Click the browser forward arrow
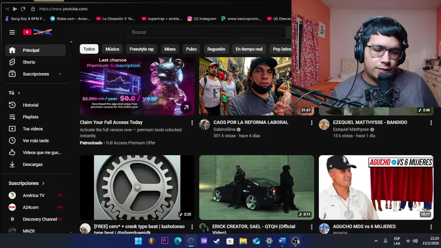Viewport: 441px width, 248px height. point(15,9)
